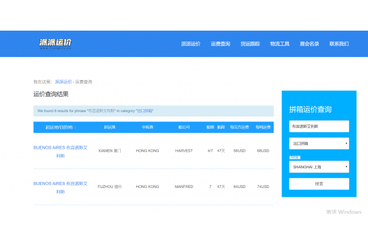
Task: Expand the SHANGHAI 上海 origin port dropdown
Action: [318, 167]
